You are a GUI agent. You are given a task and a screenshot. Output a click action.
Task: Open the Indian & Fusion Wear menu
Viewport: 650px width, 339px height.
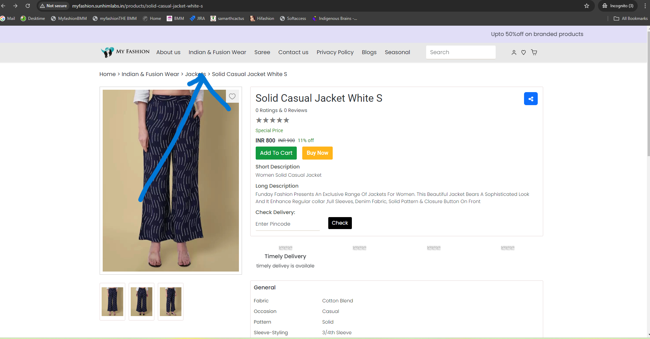click(217, 52)
